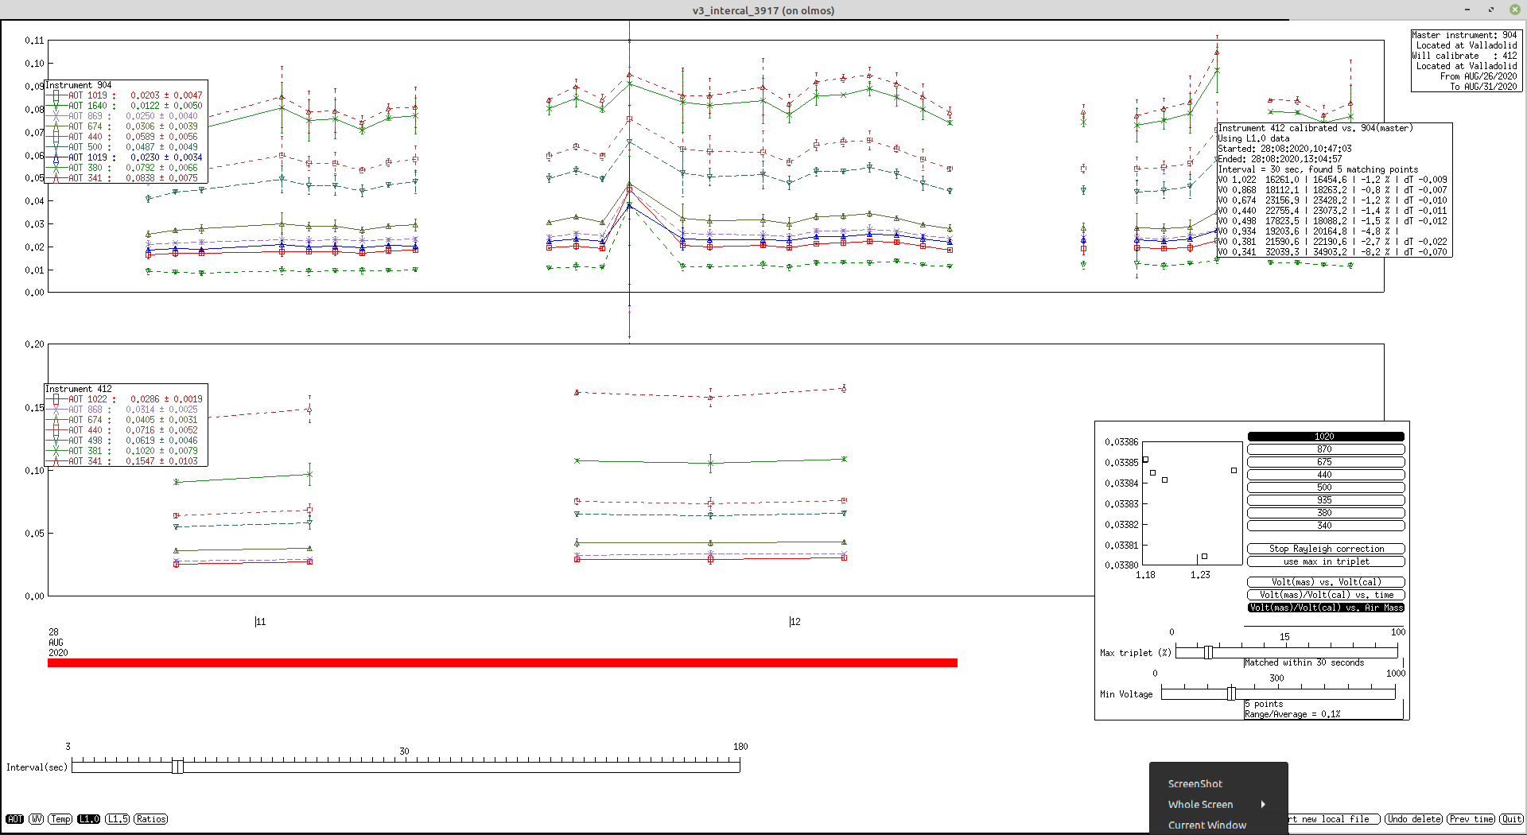
Task: Click 'AOT 498' legend row for Instrument 412
Action: click(x=126, y=441)
